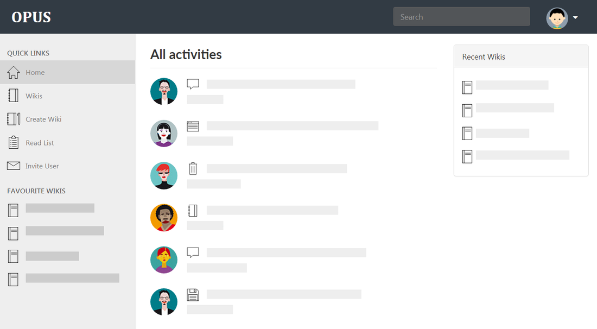Click the user avatar in header
Viewport: 597px width, 329px height.
(557, 18)
